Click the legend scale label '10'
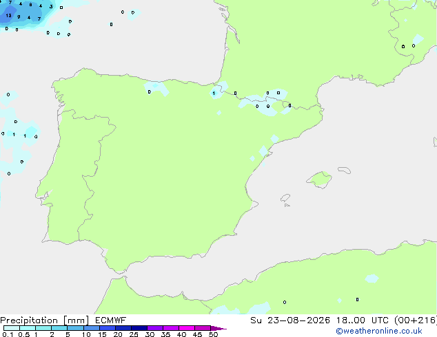The width and height of the screenshot is (437, 337). [x=86, y=334]
